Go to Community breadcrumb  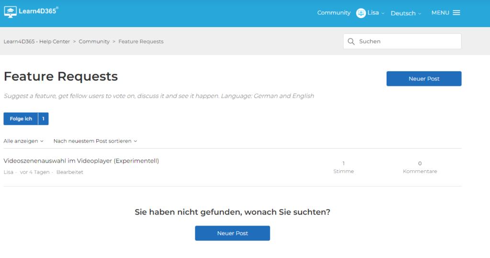point(94,41)
